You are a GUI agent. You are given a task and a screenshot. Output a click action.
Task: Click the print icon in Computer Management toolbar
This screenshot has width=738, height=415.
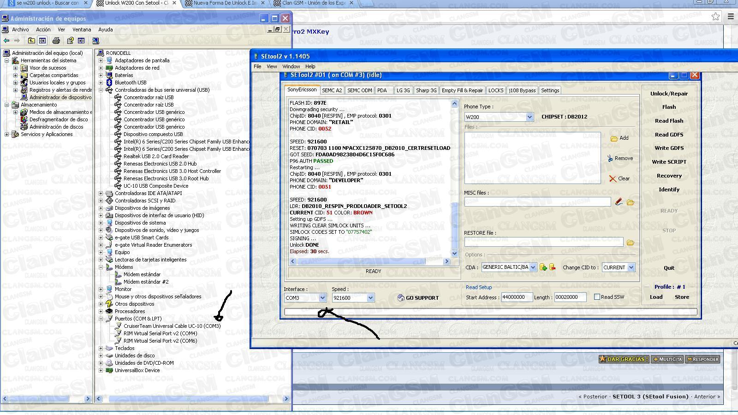click(56, 41)
